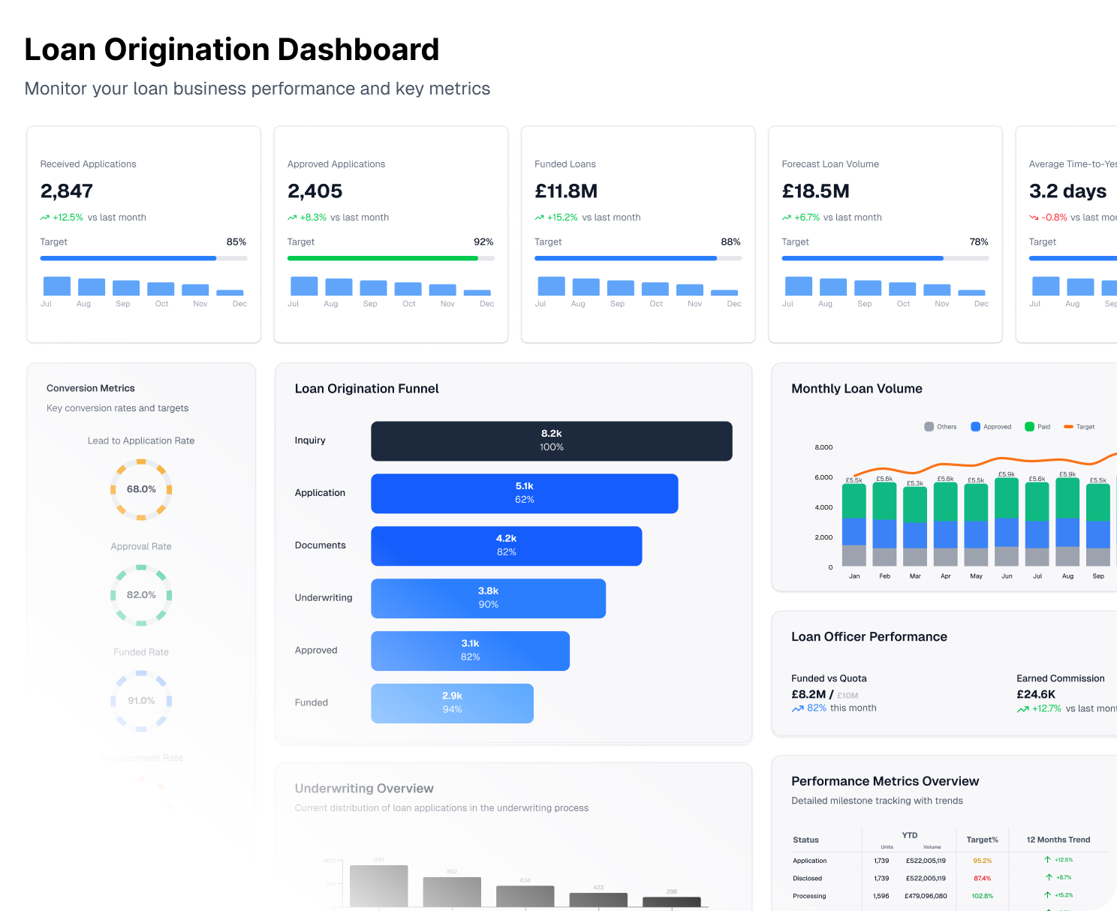Click the up arrow in the Processing row trend
The width and height of the screenshot is (1117, 911).
1047,895
